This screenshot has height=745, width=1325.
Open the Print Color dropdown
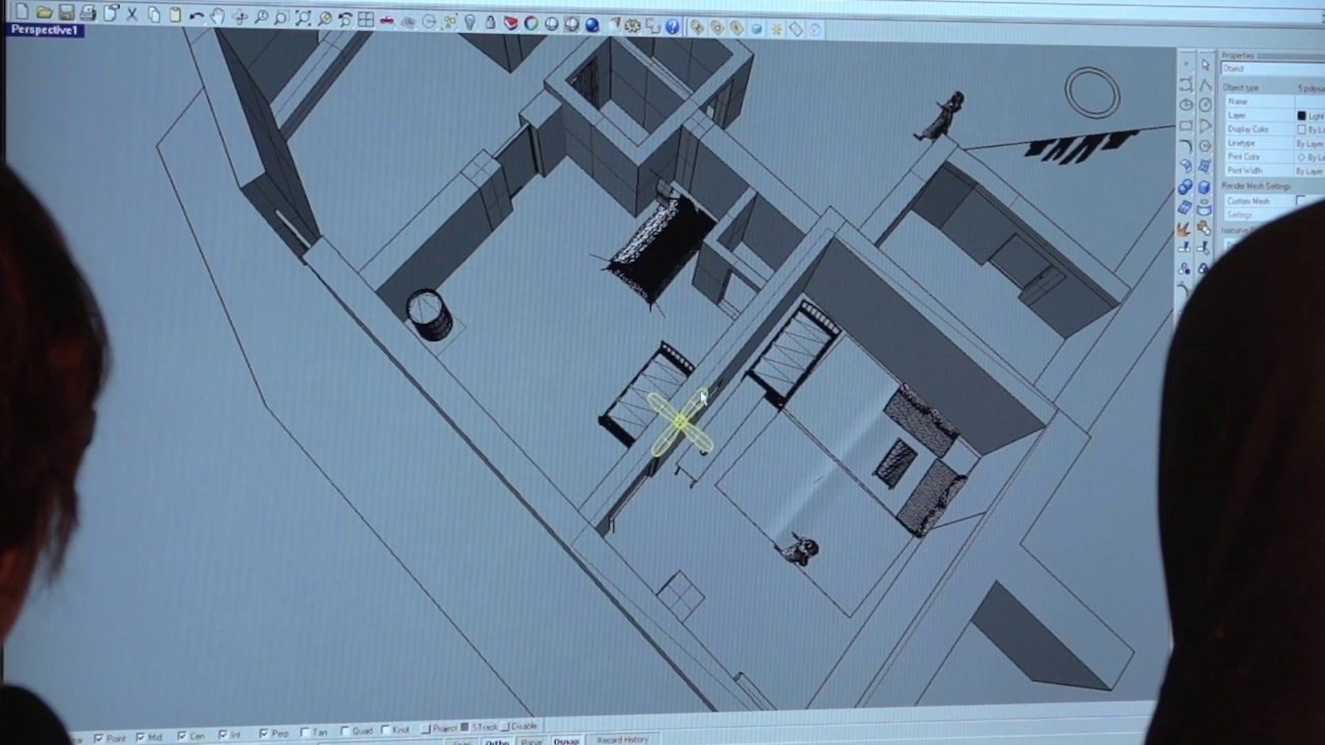coord(1310,157)
